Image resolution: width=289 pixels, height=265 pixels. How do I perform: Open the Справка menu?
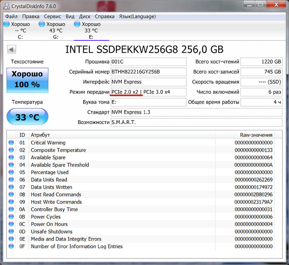click(105, 17)
